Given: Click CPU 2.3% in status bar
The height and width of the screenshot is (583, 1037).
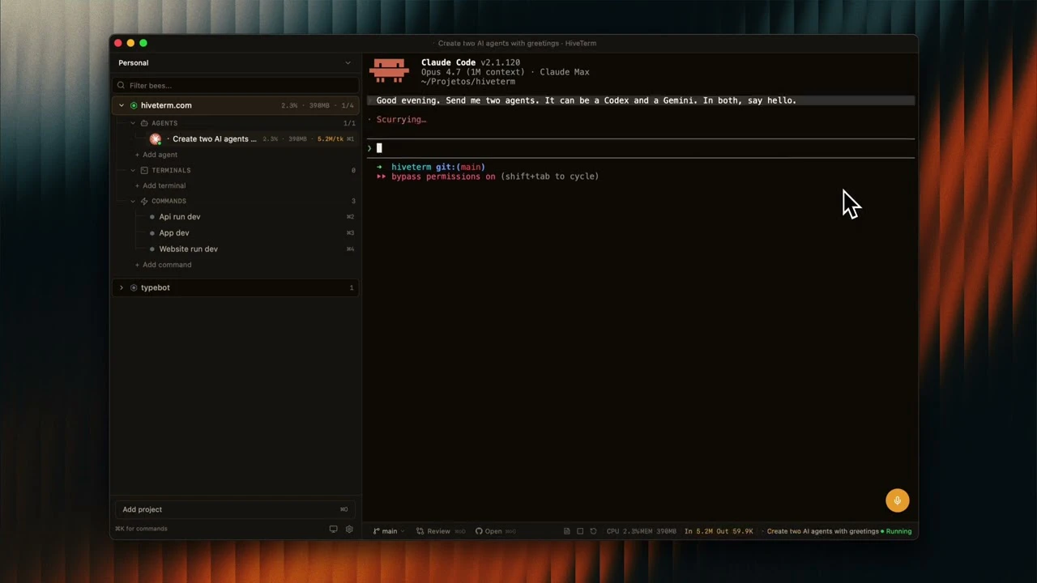Looking at the screenshot, I should point(623,531).
